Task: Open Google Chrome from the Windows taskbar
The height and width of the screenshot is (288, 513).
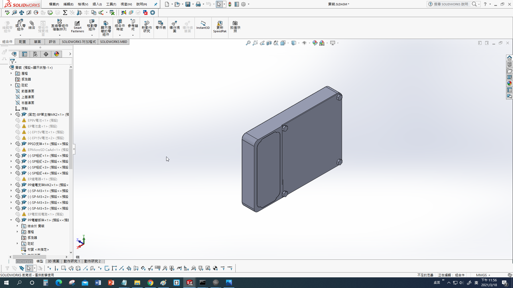Action: (150, 283)
